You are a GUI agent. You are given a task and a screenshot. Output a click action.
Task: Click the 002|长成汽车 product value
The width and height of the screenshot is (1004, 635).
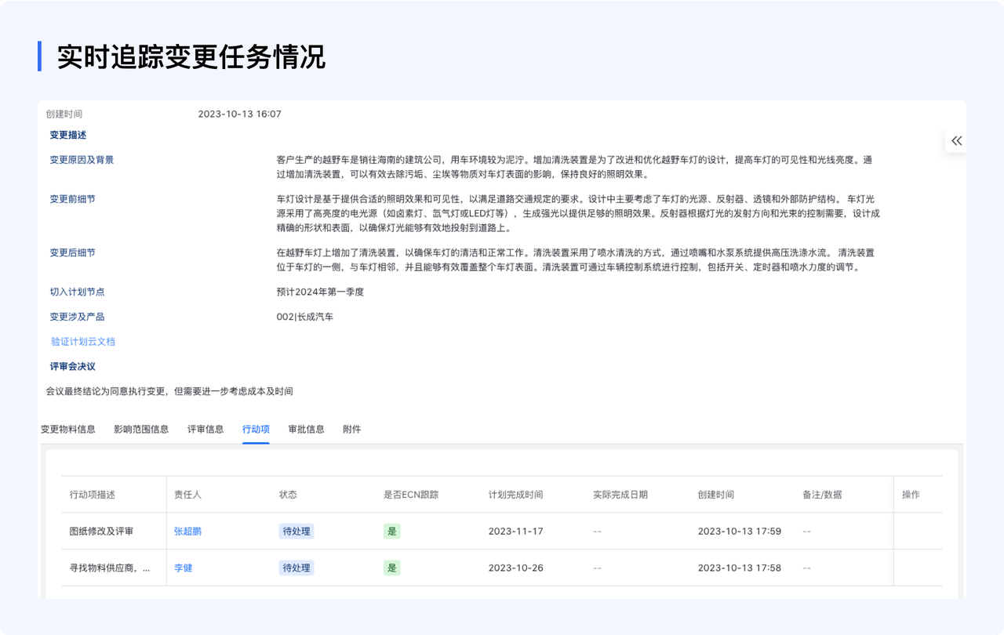coord(305,317)
